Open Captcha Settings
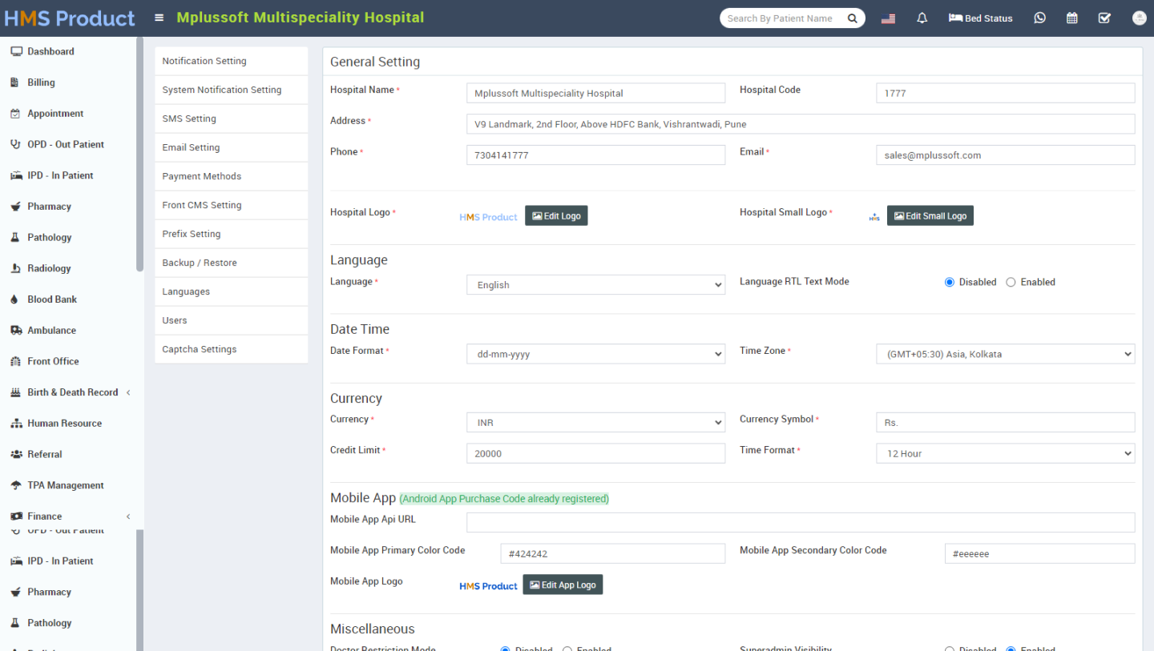 tap(231, 349)
